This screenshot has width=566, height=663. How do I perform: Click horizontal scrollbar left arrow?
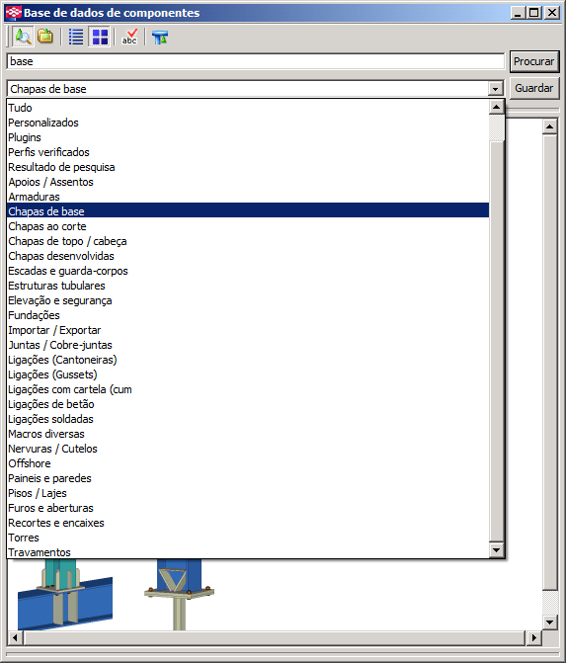pyautogui.click(x=15, y=637)
